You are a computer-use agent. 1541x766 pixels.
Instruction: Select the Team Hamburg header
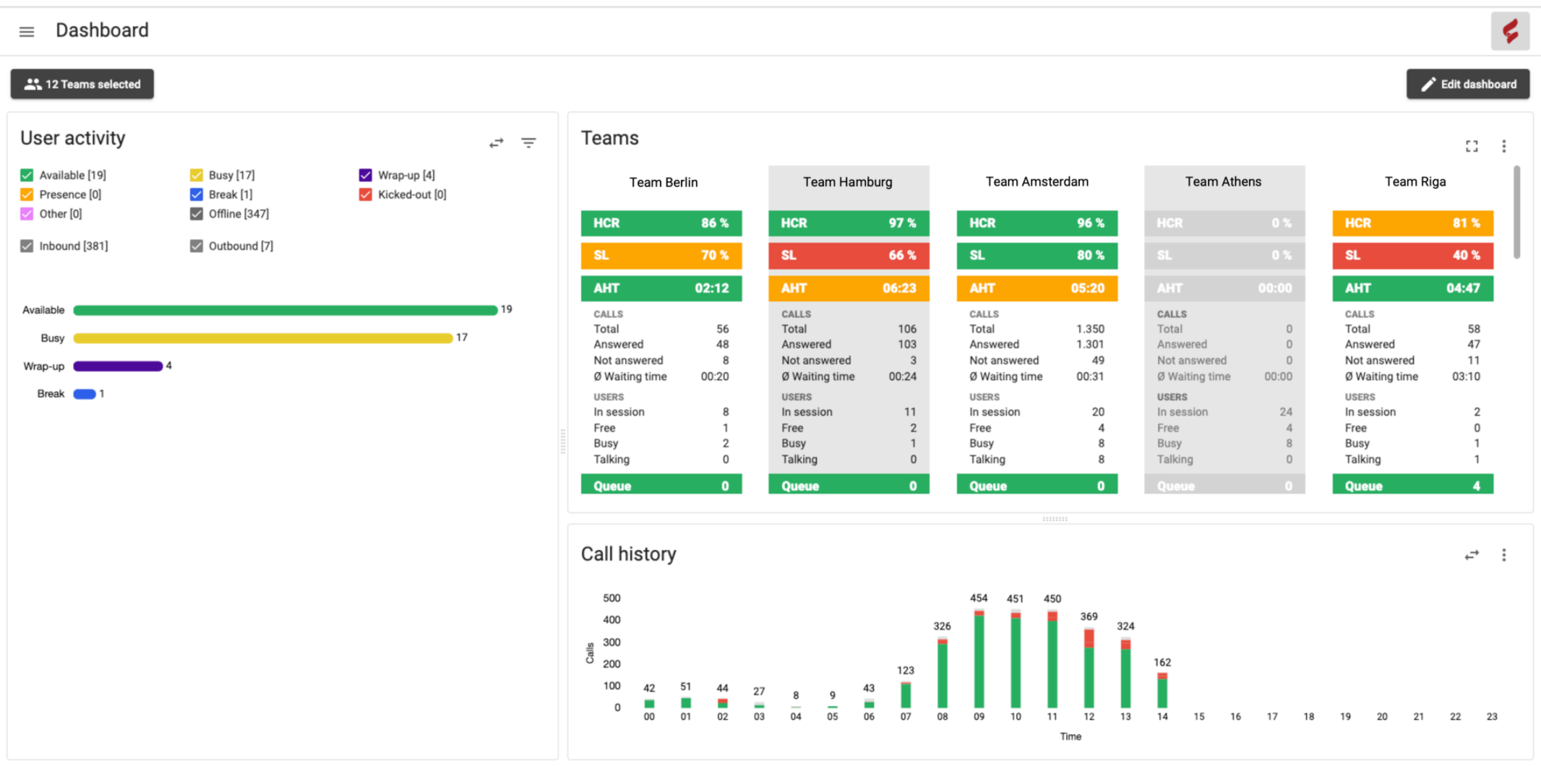coord(847,182)
